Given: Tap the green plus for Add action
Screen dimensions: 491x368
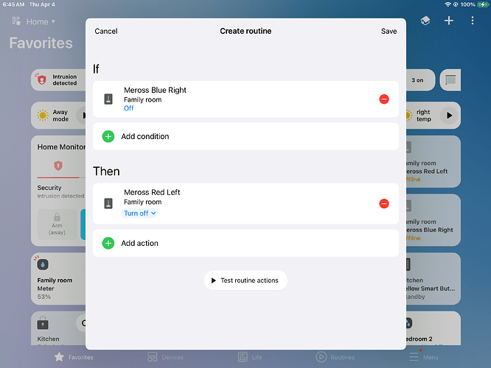Looking at the screenshot, I should point(108,244).
